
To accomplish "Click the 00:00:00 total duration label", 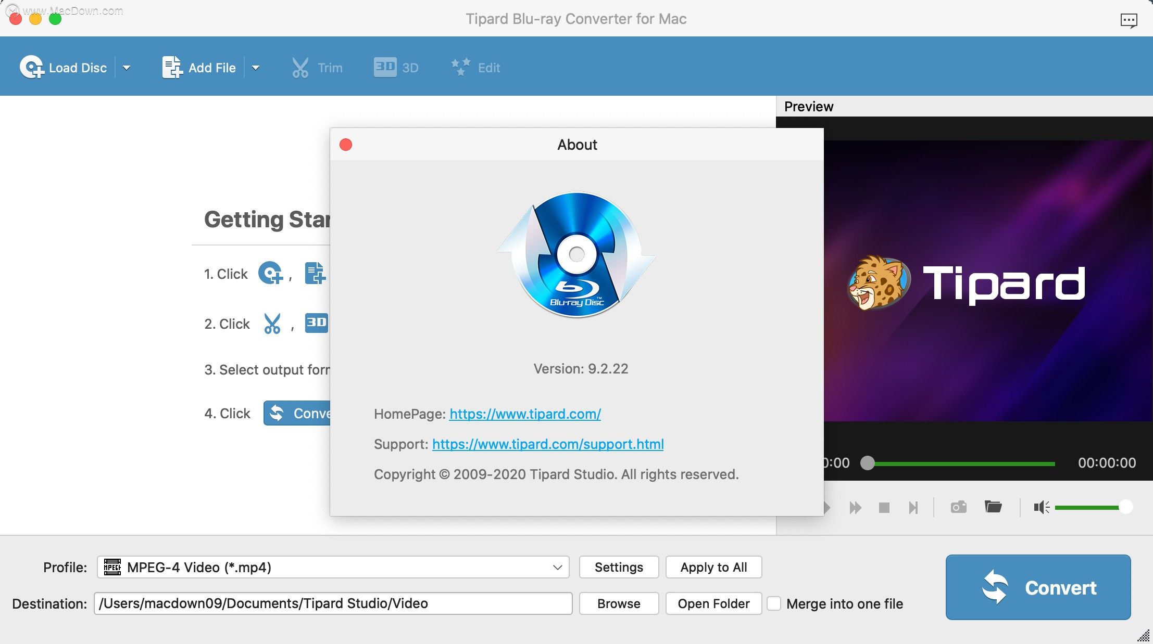I will click(1107, 463).
